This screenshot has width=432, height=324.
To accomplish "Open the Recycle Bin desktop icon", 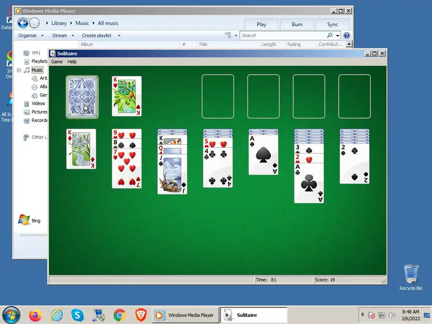I will (x=411, y=278).
